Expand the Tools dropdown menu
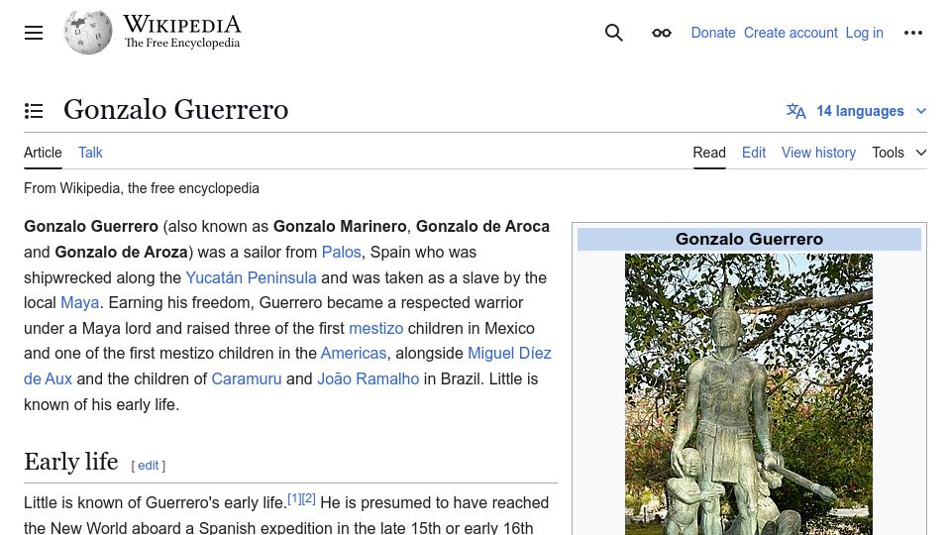 (x=898, y=153)
